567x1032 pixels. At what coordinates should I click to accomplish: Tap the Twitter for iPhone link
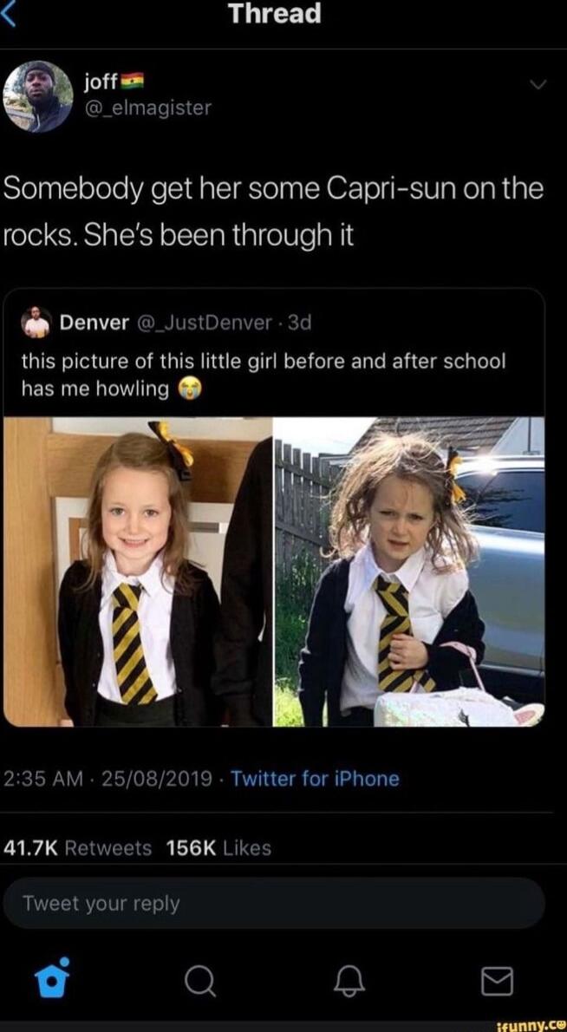315,779
